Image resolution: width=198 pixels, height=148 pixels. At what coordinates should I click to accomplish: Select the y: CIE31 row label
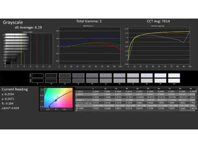pos(80,94)
